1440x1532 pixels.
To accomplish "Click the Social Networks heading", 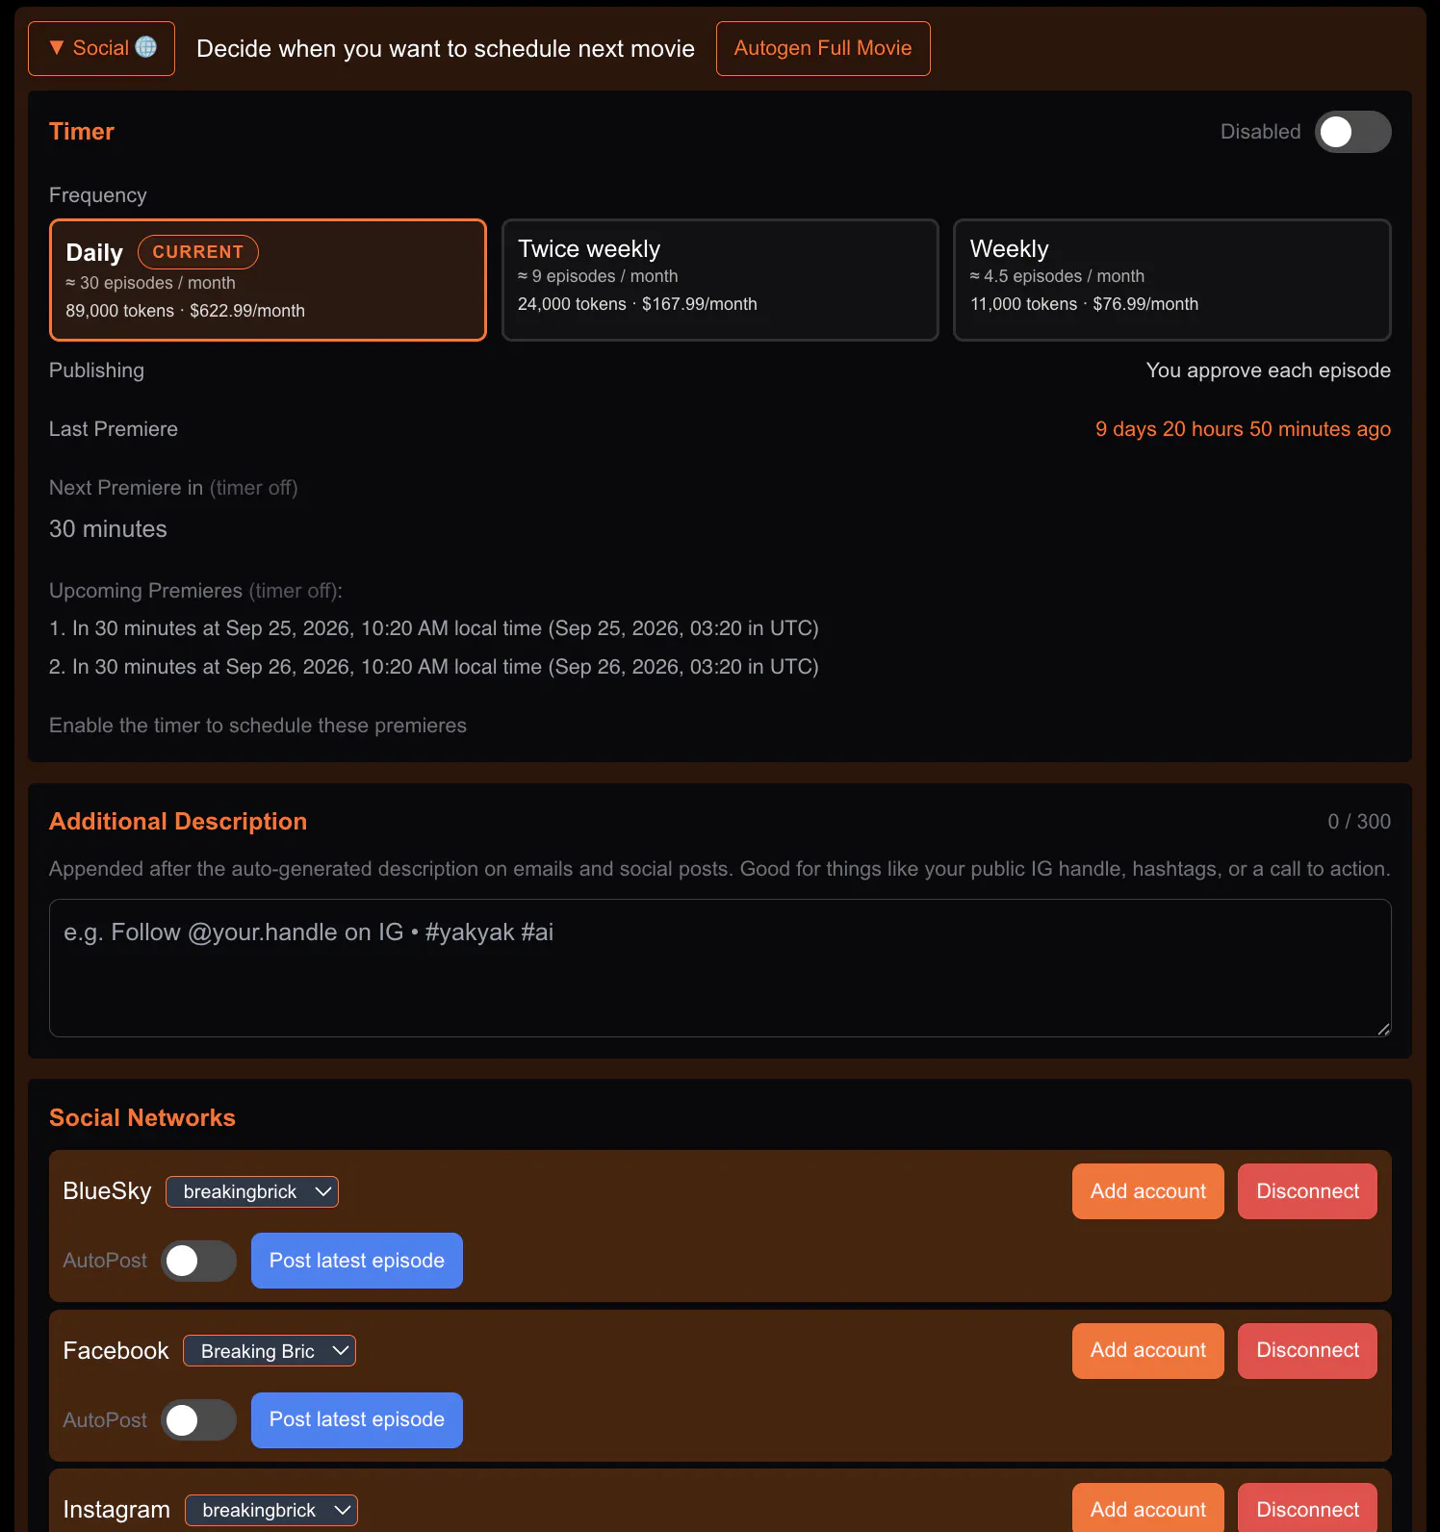I will [142, 1117].
